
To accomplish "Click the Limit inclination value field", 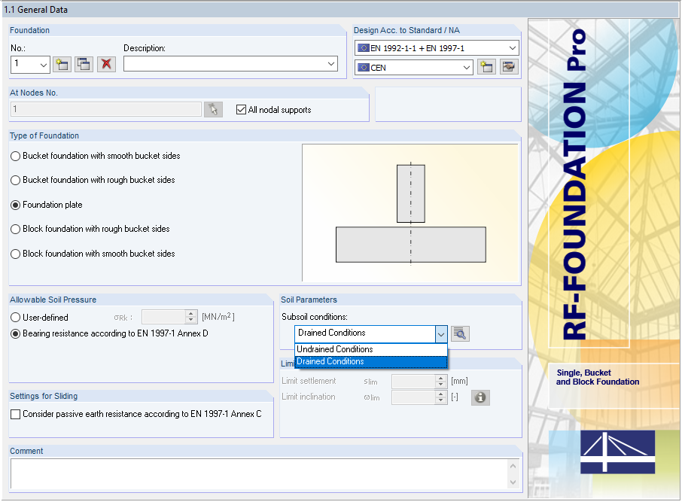I will [413, 397].
